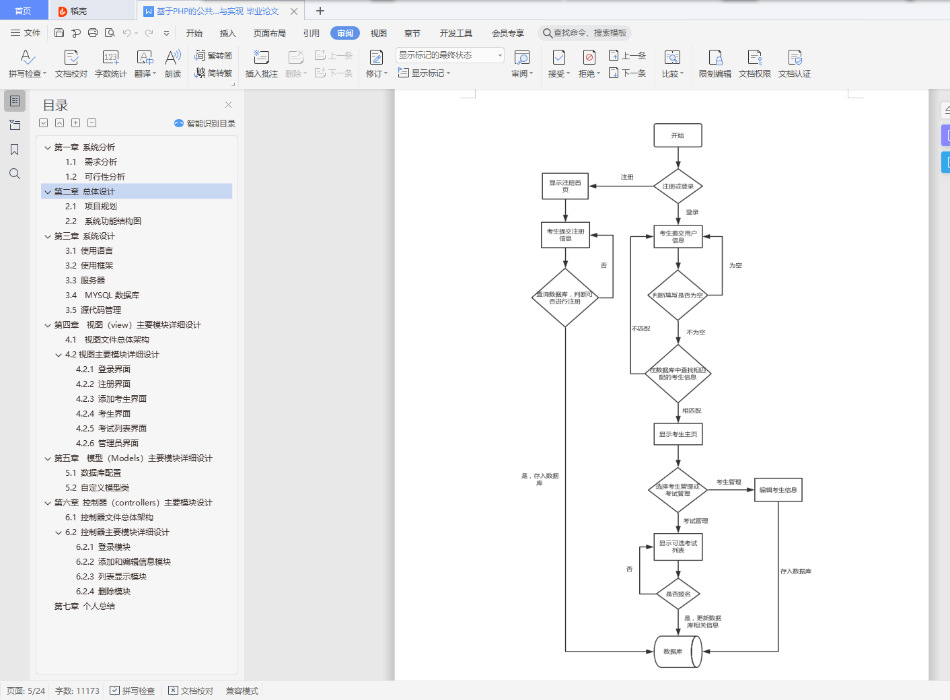This screenshot has width=950, height=700.
Task: Switch to the 视图 ribbon tab
Action: click(379, 33)
